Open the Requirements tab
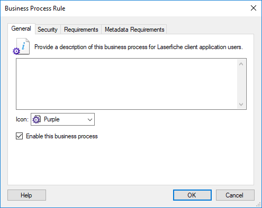262x208 pixels. [81, 30]
